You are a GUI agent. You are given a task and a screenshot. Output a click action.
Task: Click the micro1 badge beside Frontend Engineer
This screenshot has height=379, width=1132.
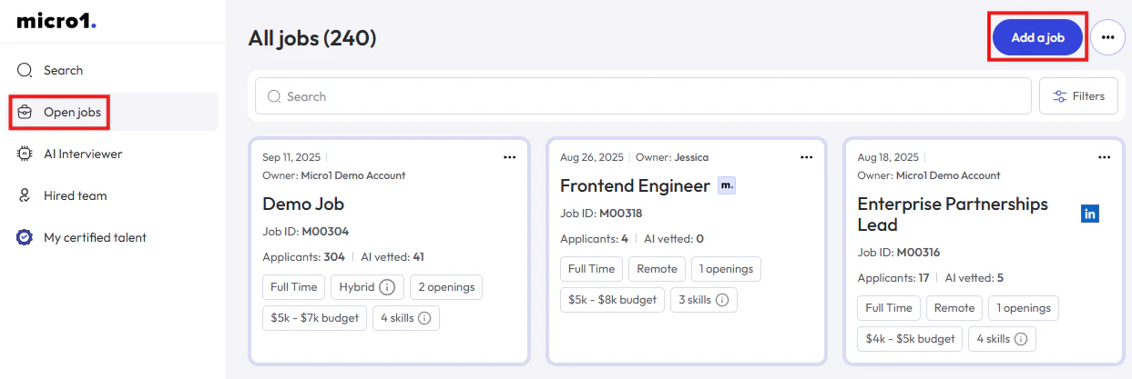(726, 185)
